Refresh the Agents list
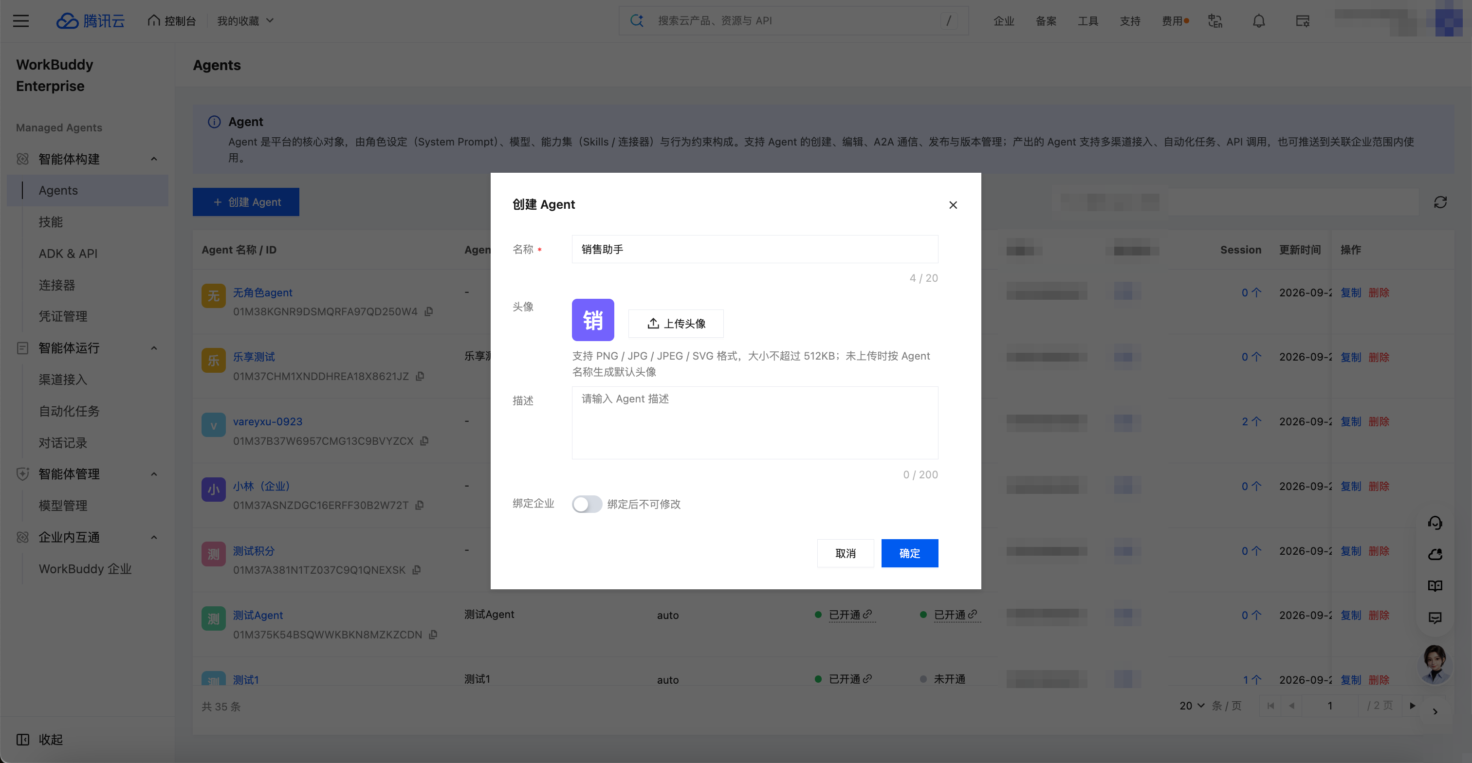 click(1440, 202)
